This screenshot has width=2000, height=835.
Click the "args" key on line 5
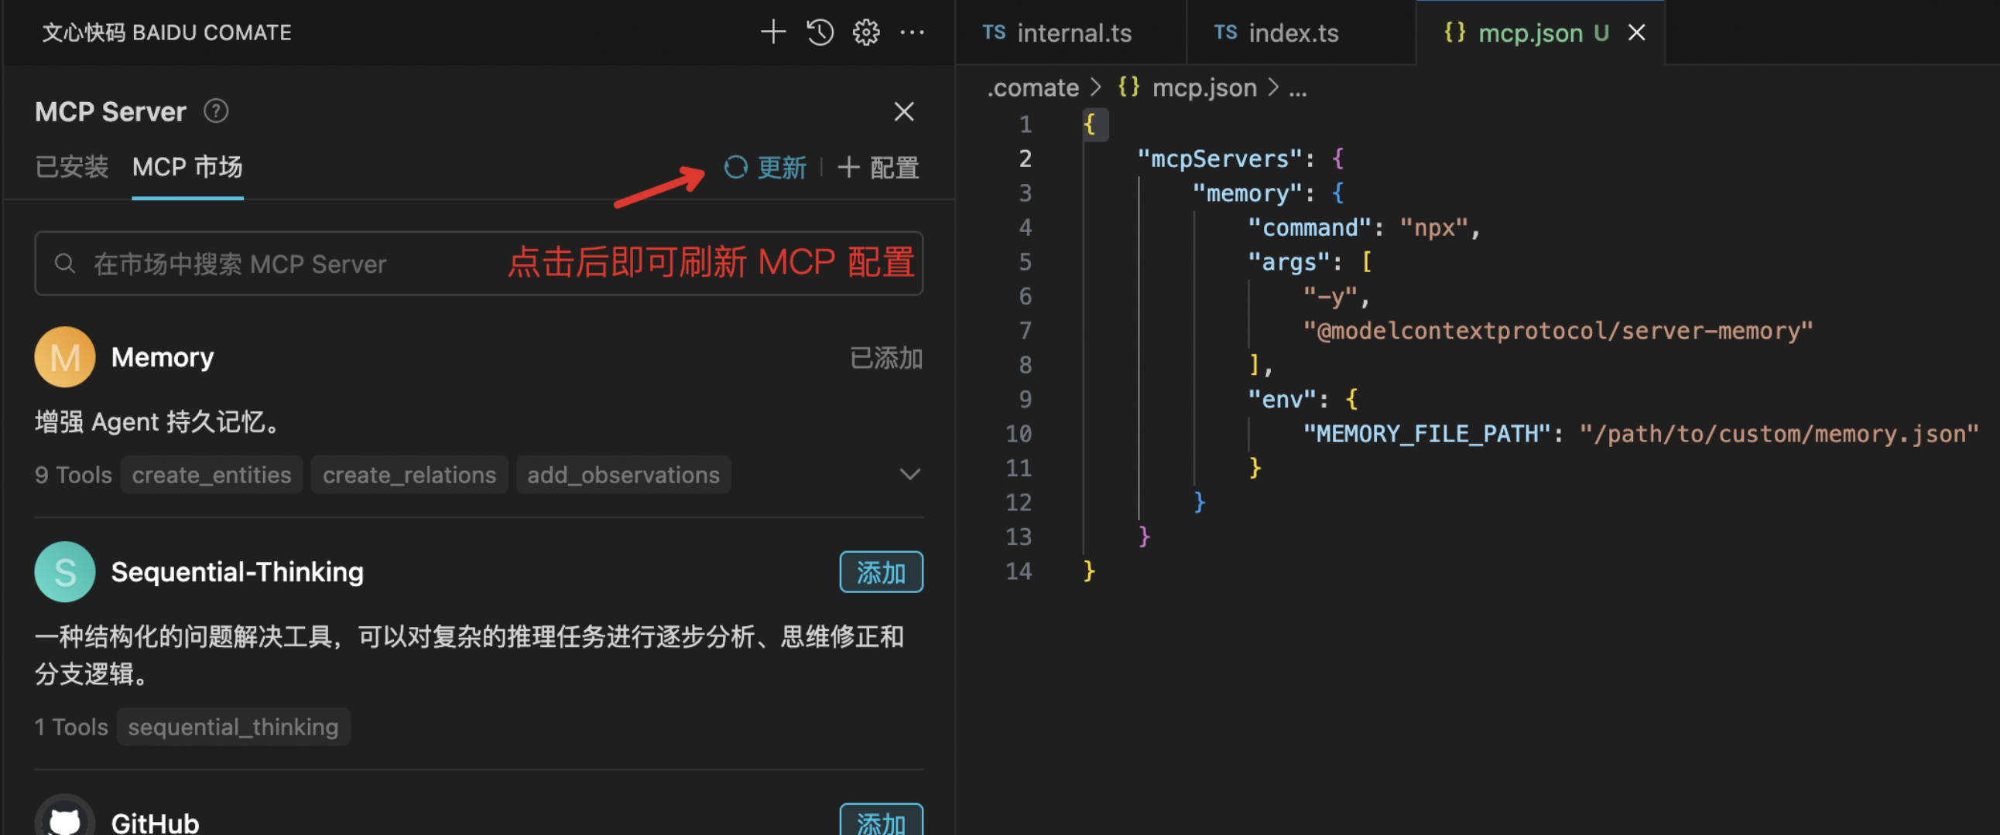tap(1289, 262)
